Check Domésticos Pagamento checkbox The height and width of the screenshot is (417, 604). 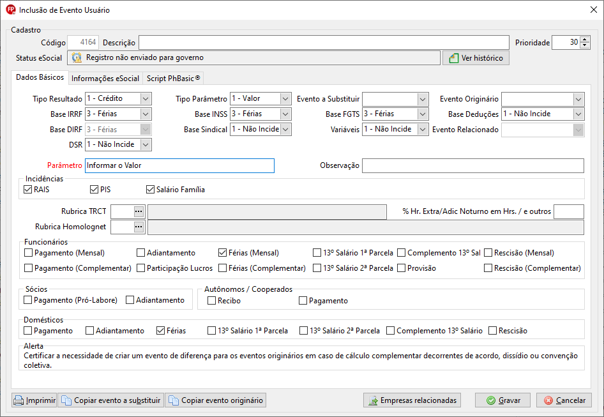(x=27, y=331)
